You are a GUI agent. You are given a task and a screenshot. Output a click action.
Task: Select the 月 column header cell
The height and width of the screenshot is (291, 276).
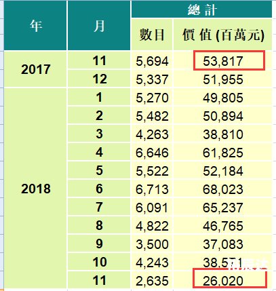point(99,25)
